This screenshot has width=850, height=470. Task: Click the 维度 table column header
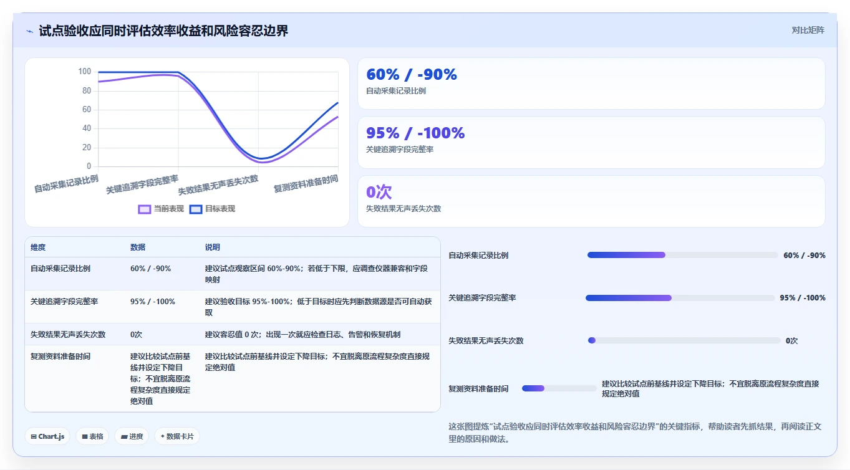tap(38, 247)
